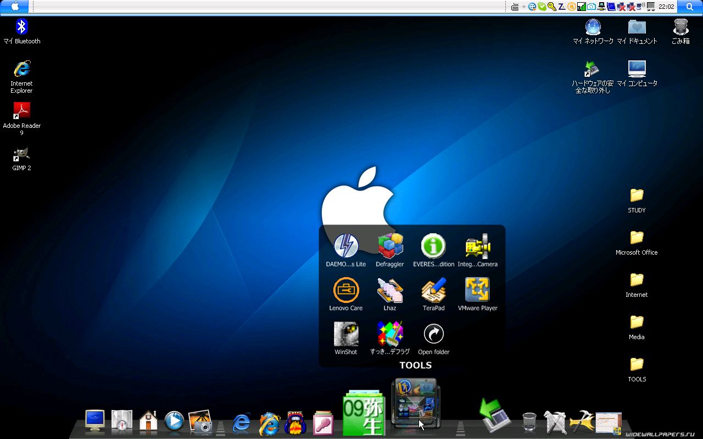Click the grey printer-like tray icon beside the clock
Viewport: 703px width, 439px height.
651,7
